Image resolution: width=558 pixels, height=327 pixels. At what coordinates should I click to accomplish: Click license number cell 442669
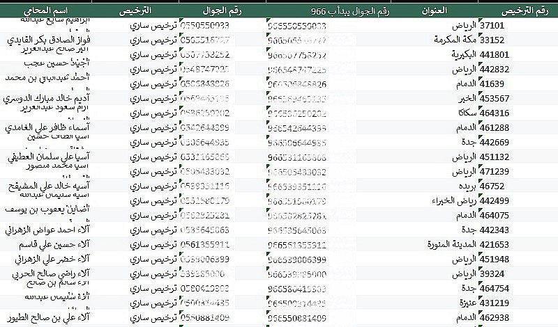pos(495,142)
